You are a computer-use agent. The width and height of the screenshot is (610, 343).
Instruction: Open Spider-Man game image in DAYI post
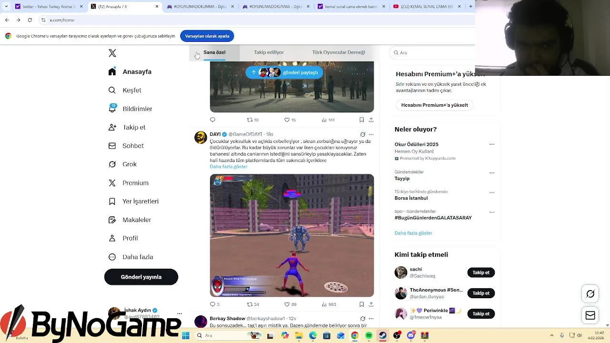click(292, 235)
